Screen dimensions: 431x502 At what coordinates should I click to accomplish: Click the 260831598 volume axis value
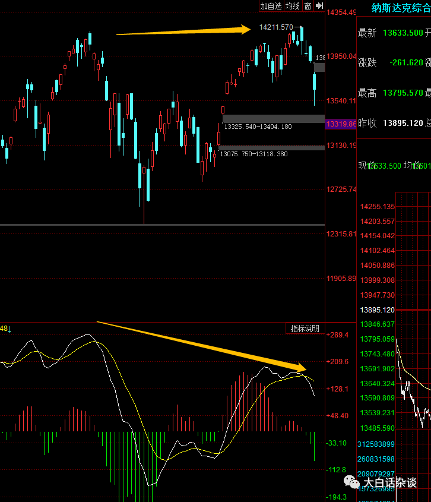(376, 459)
